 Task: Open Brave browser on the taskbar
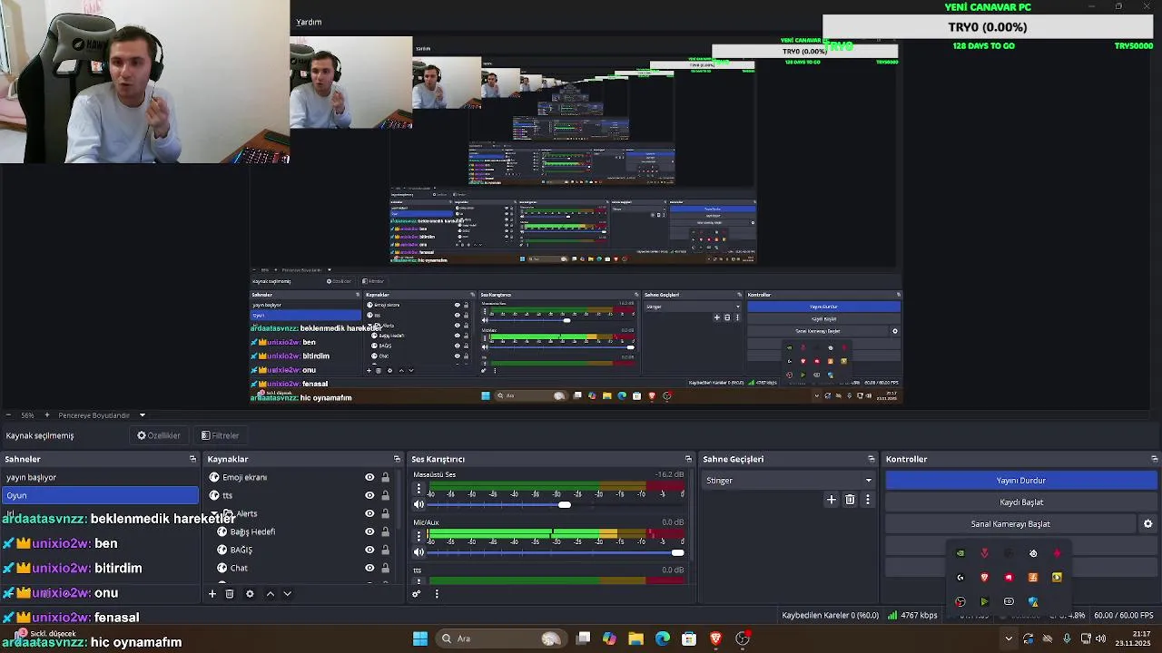[715, 638]
